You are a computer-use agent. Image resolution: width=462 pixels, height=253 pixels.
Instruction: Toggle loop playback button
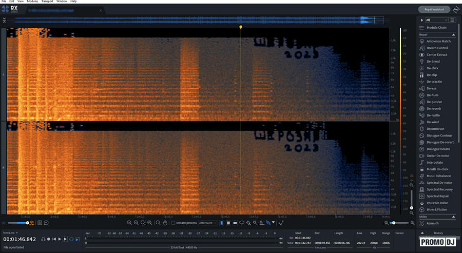coord(71,239)
